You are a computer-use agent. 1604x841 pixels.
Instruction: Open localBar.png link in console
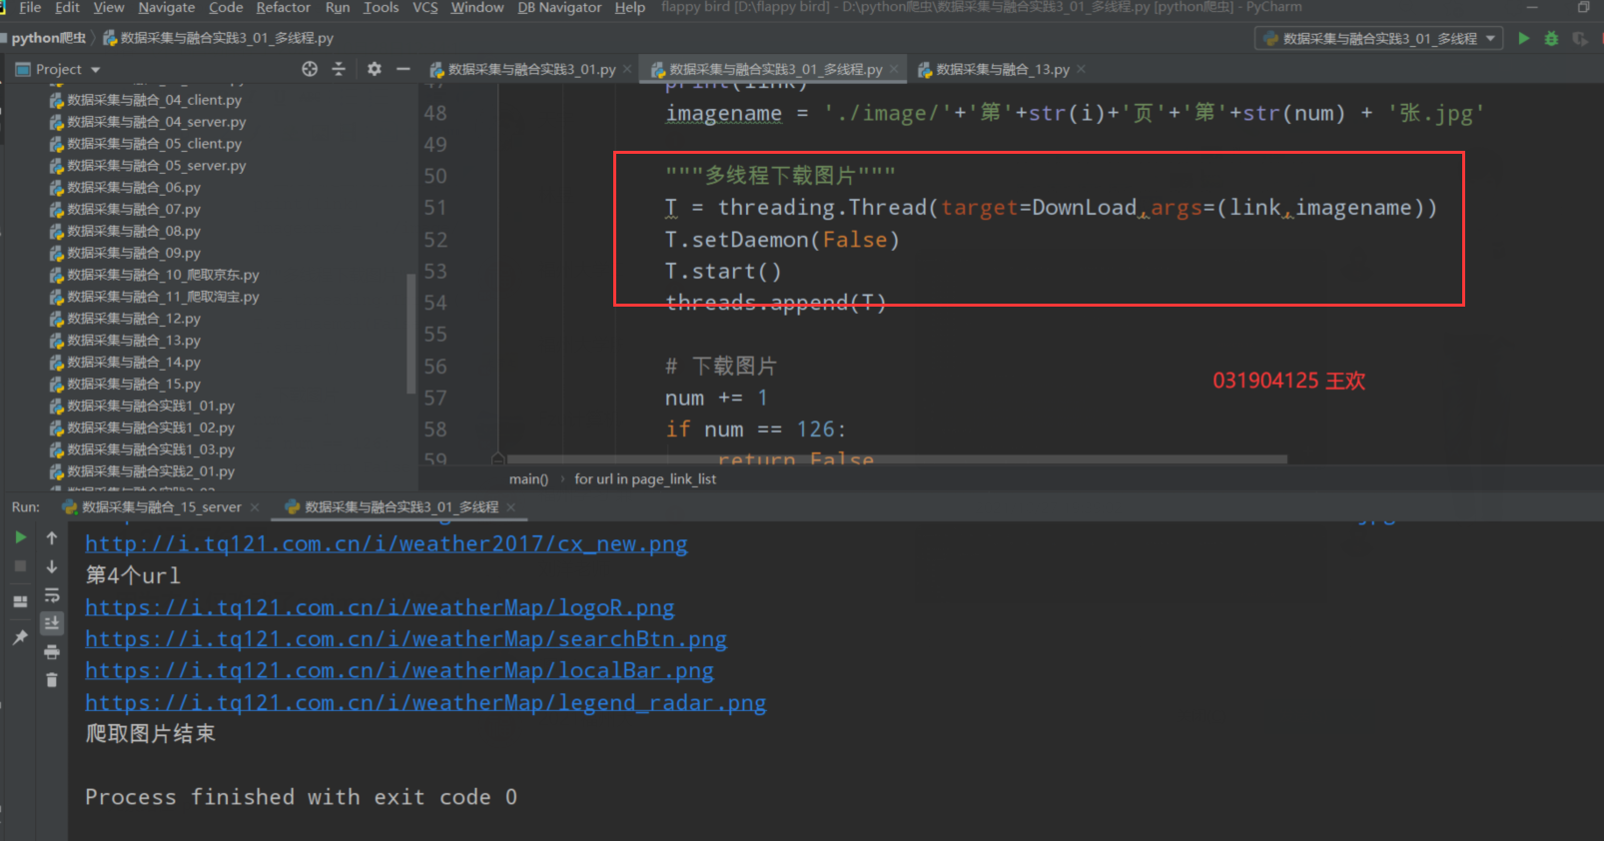400,671
